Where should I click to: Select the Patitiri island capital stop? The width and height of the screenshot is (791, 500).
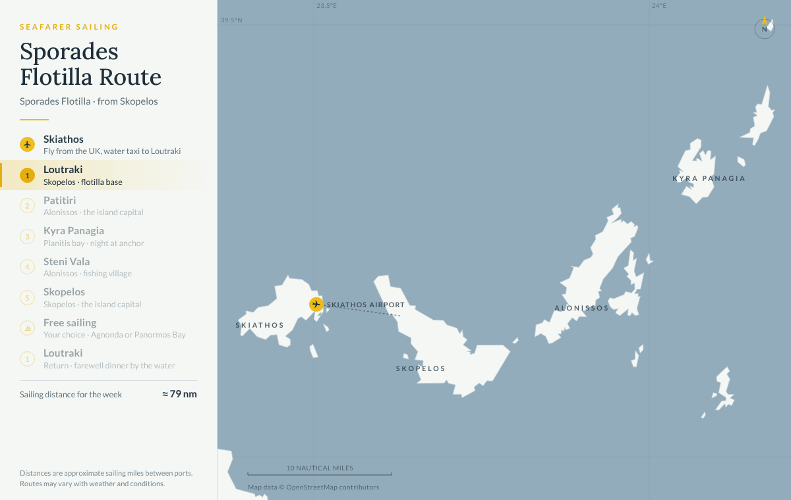click(103, 206)
